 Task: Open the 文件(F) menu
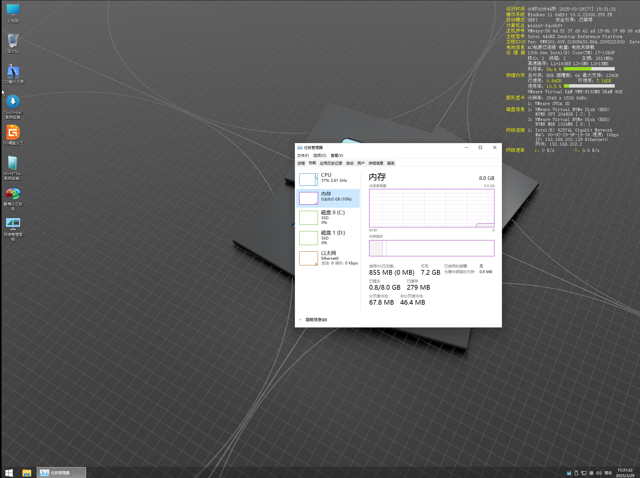pyautogui.click(x=303, y=155)
